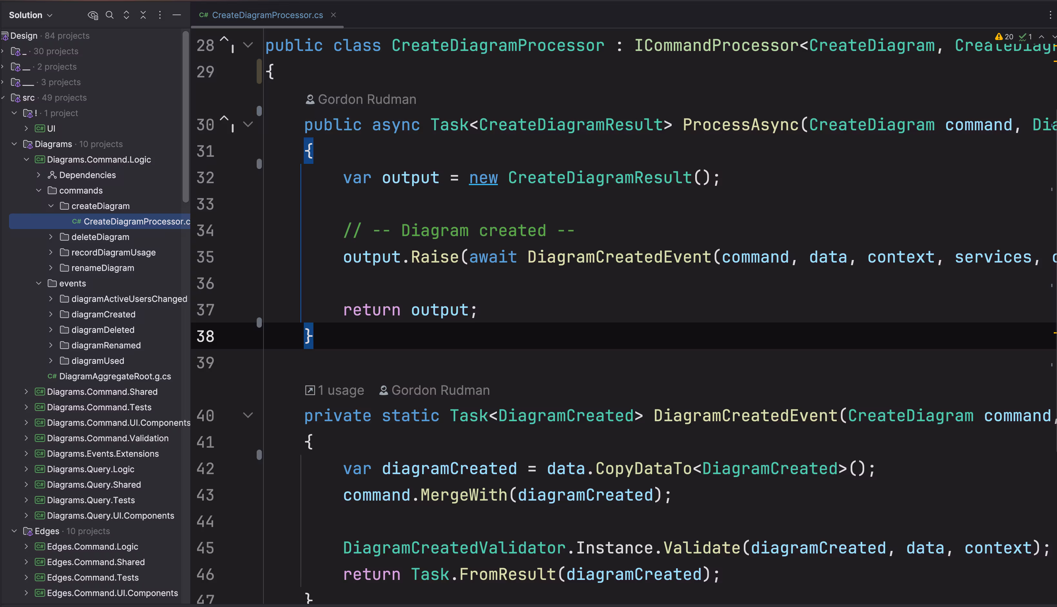1057x607 pixels.
Task: Fold the DiagramCreatedEvent method on line 40
Action: [x=248, y=415]
